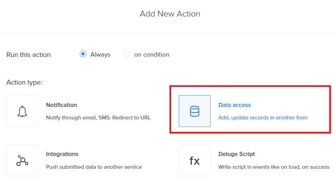Enable the on condition radio button
The height and width of the screenshot is (186, 333).
point(127,54)
